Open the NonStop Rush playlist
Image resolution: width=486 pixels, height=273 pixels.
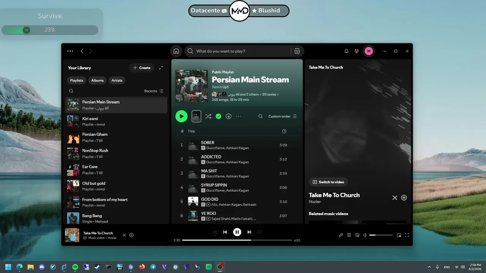116,154
